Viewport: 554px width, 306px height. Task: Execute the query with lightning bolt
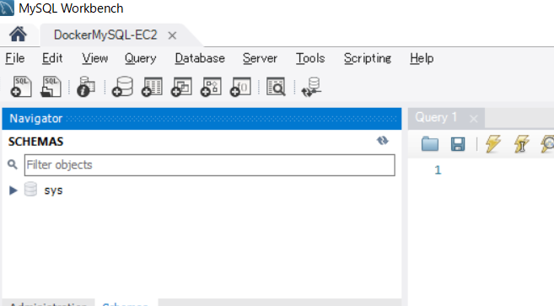[493, 144]
